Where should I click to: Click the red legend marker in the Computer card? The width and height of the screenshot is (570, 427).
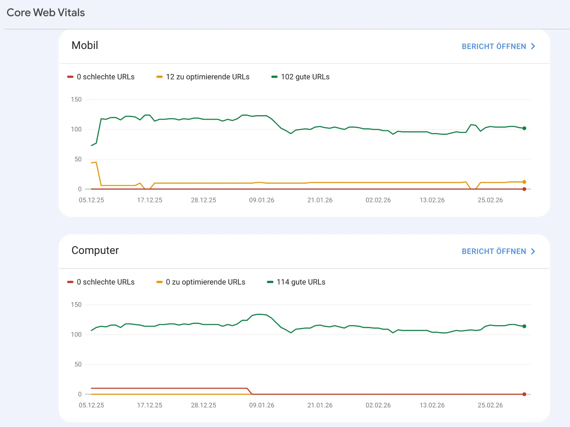tap(70, 282)
